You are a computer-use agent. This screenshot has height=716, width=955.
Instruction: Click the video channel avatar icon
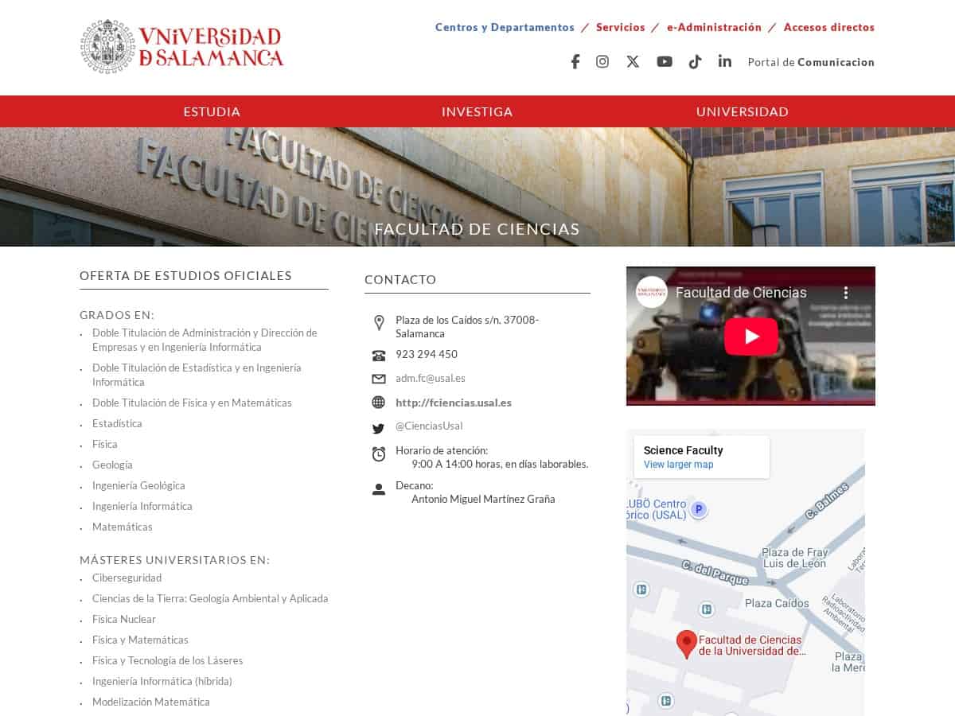[x=652, y=292]
